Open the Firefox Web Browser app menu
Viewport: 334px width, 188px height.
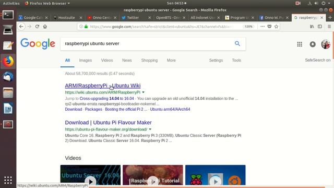(x=47, y=3)
